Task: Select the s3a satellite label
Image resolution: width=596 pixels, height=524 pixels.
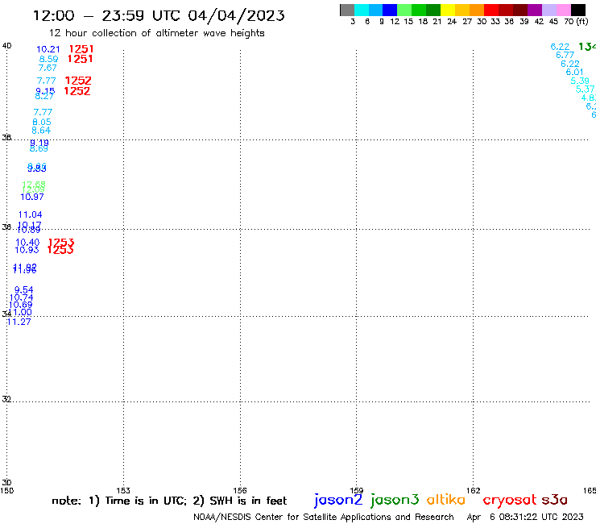Action: pos(555,500)
